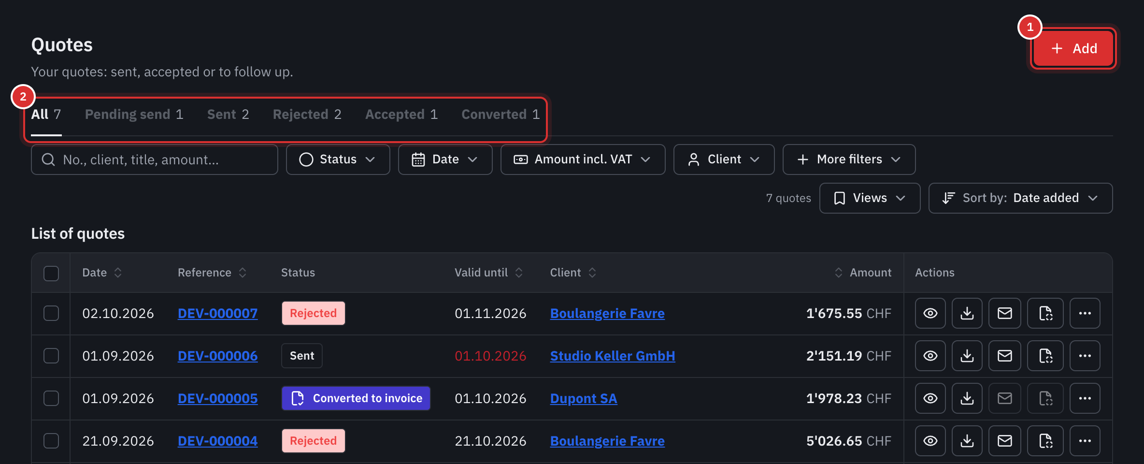Download quote DEV-000005
The height and width of the screenshot is (464, 1144).
pyautogui.click(x=967, y=398)
